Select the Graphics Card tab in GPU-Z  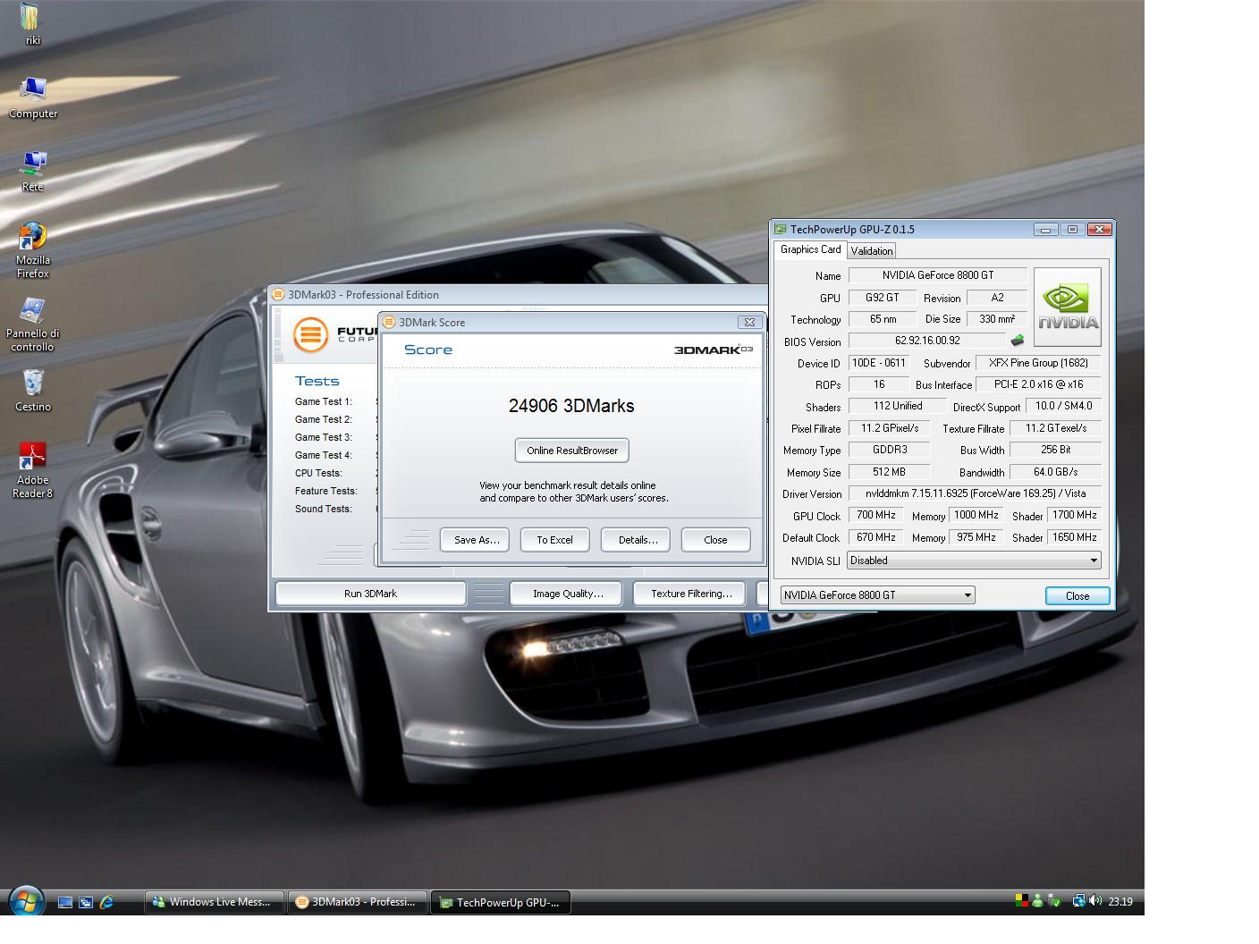[811, 249]
